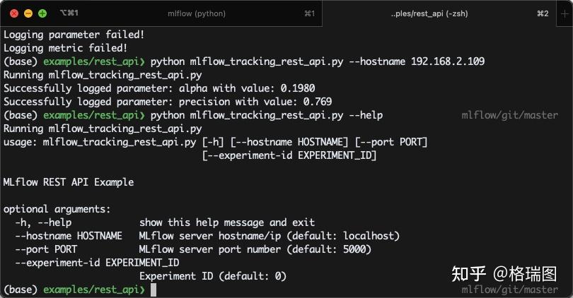Switch to the mlflow (python) tab
The height and width of the screenshot is (298, 573).
point(197,13)
